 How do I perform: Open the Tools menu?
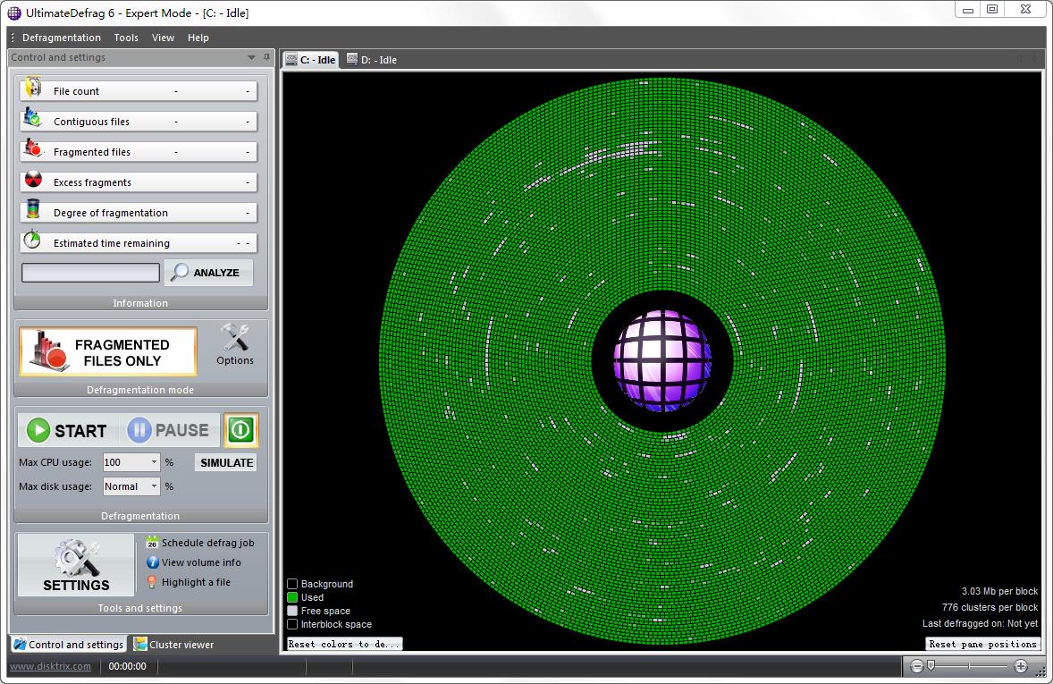pyautogui.click(x=126, y=38)
